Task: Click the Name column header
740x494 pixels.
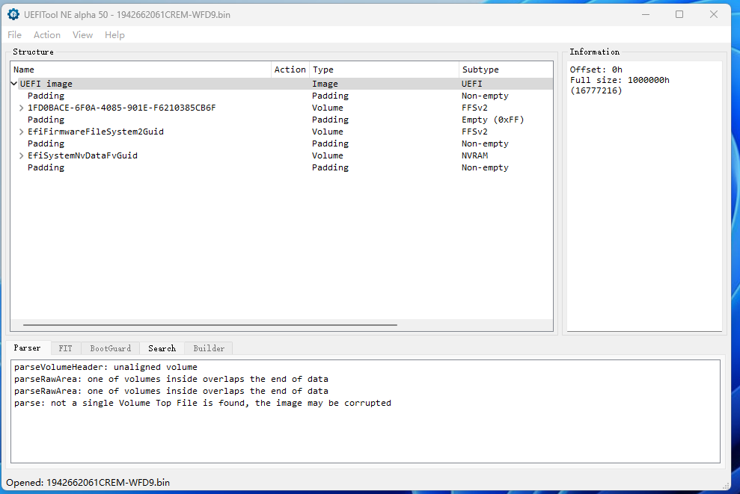Action: (x=141, y=70)
